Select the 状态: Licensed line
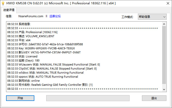This screenshot has height=108, width=172. [22, 56]
